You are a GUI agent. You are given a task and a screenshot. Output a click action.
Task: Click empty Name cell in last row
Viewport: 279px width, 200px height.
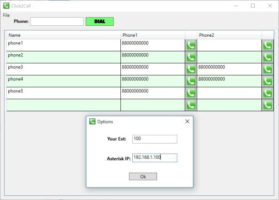click(64, 105)
